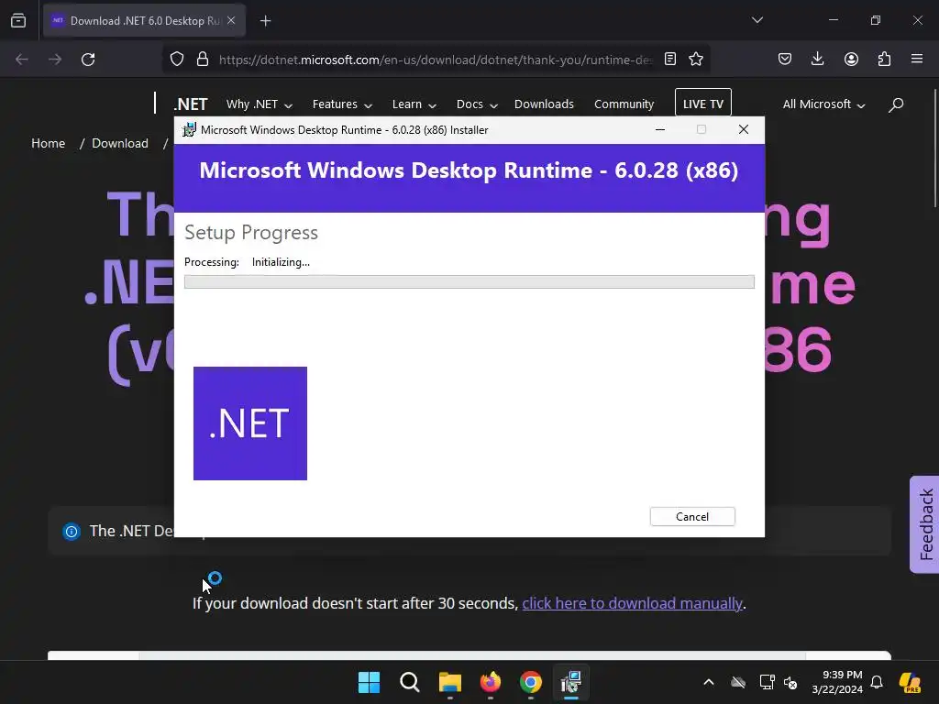Open network display tray icon
Screen dimensions: 939x704
coord(767,682)
